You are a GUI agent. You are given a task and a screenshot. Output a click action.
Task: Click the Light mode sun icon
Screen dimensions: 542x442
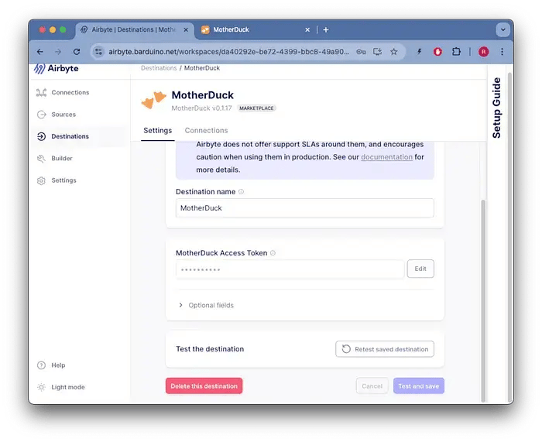pos(41,387)
